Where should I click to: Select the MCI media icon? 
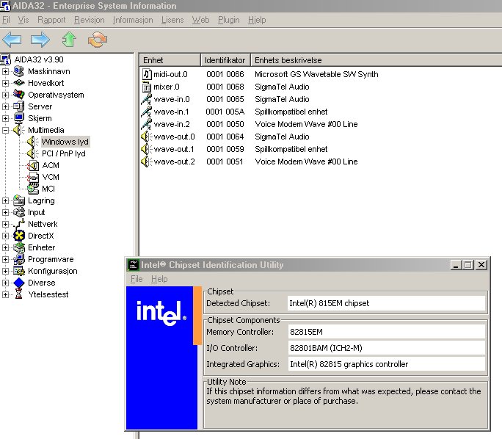pos(33,189)
